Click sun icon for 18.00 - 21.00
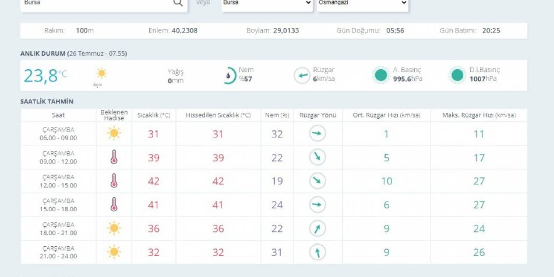This screenshot has width=554, height=277. click(114, 228)
